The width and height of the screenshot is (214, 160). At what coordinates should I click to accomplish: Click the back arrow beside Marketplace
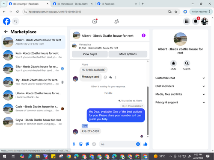6,32
